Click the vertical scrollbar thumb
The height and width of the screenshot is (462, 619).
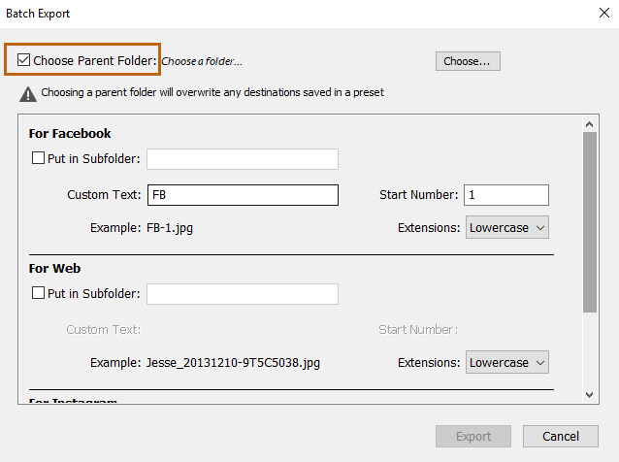pos(589,221)
